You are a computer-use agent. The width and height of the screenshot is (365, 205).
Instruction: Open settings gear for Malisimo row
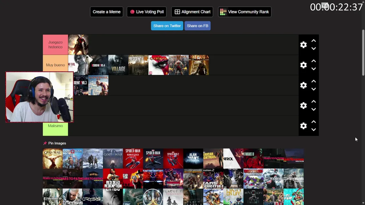303,126
